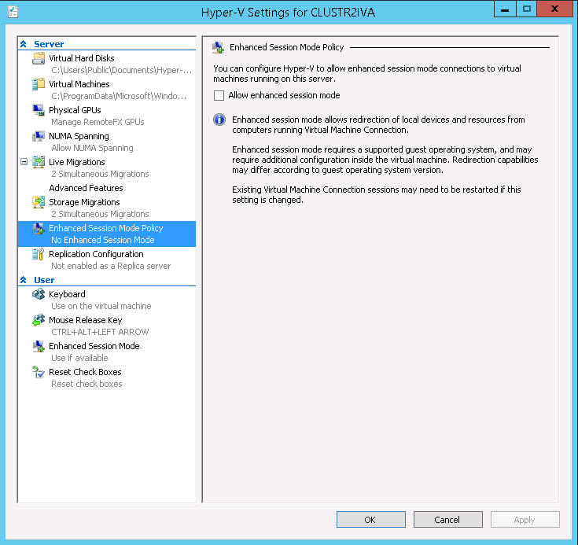This screenshot has width=578, height=545.
Task: Open Mouse Release Key setting
Action: [86, 320]
